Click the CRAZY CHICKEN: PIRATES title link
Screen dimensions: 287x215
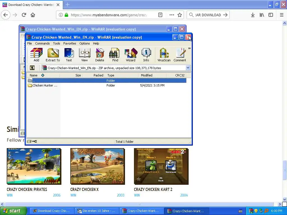point(27,190)
